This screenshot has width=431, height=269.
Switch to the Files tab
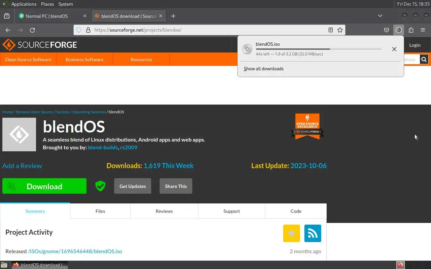coord(100,211)
